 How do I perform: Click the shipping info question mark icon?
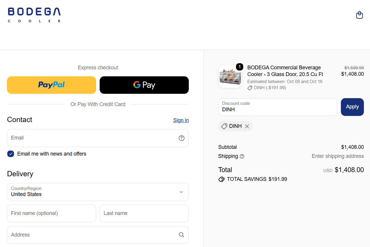[x=242, y=156]
